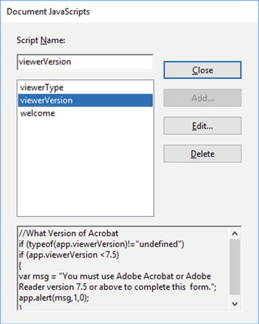Select the welcome script
The image size is (259, 324).
coord(85,113)
